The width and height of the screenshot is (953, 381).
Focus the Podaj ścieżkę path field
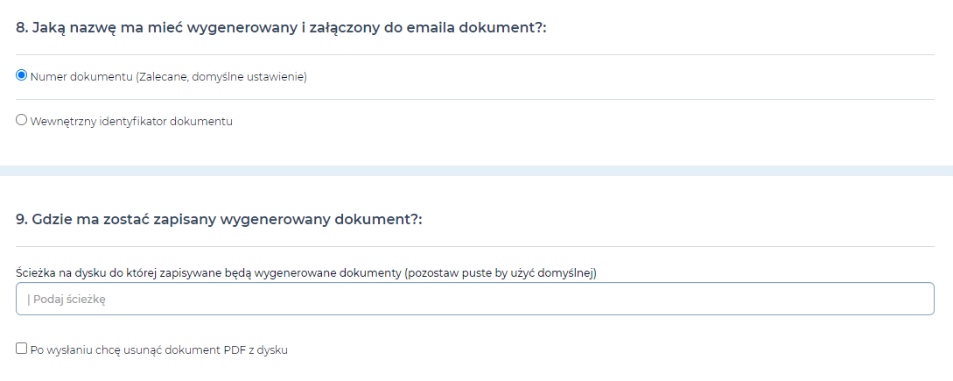(474, 299)
